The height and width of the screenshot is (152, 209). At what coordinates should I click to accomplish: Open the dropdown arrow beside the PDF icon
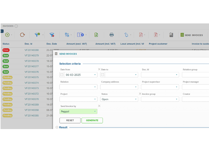point(145,35)
